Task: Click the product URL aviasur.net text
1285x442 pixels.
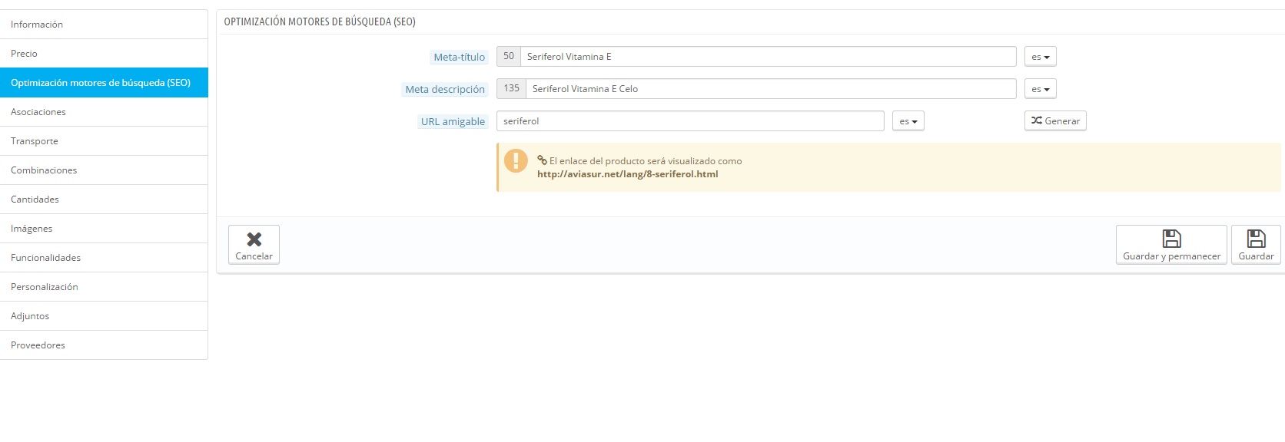Action: pos(627,174)
